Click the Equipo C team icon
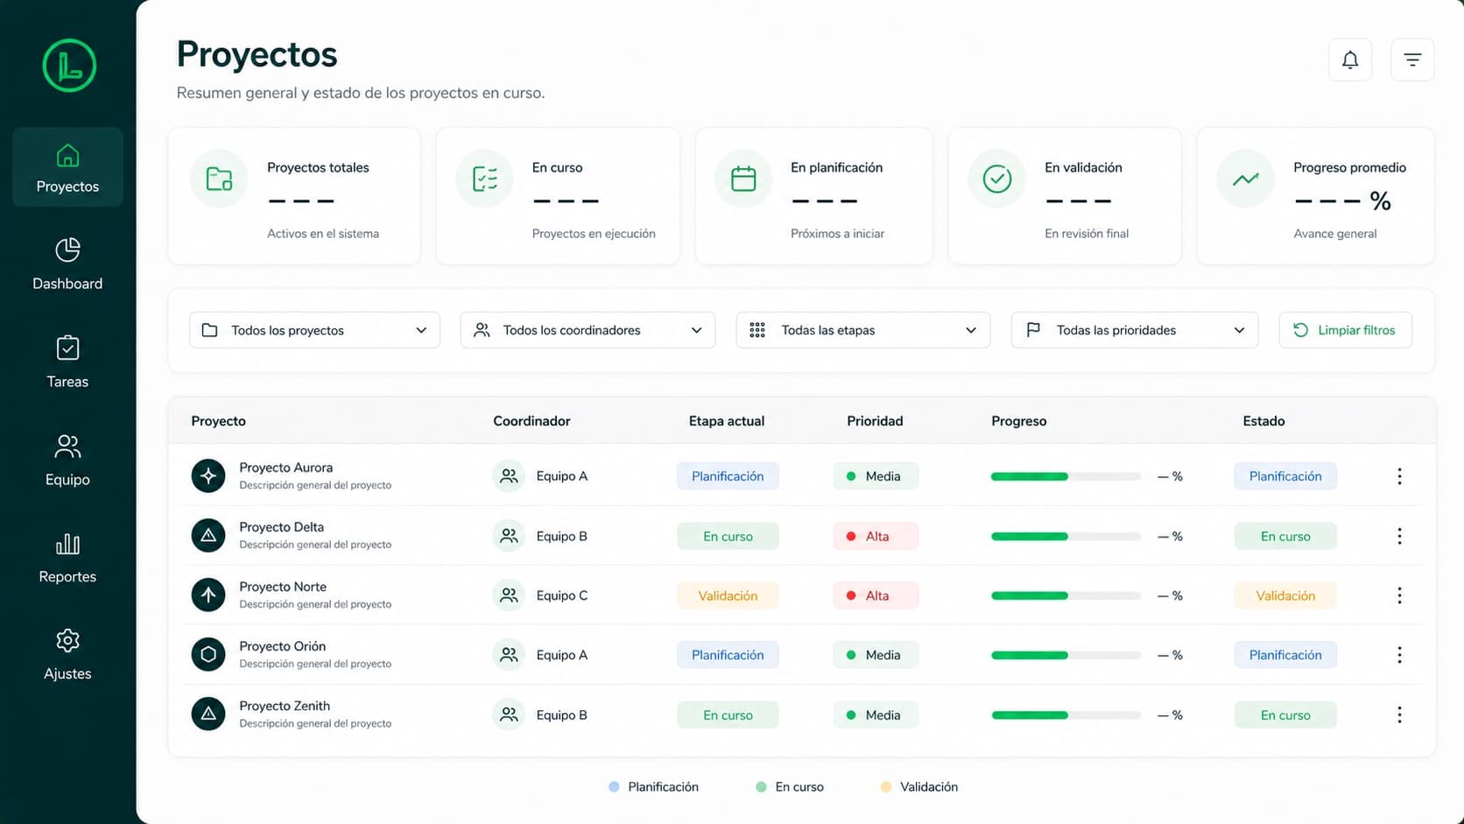The height and width of the screenshot is (824, 1464). coord(509,595)
